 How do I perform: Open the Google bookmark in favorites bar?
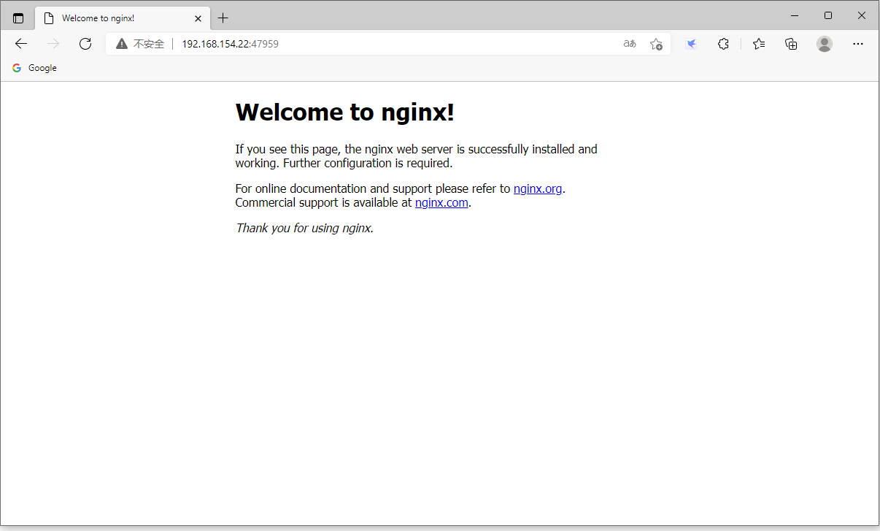[34, 68]
